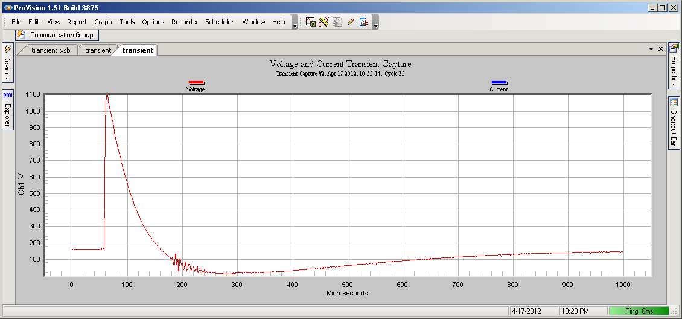Open the Edit menu
The image size is (682, 319).
pyautogui.click(x=34, y=22)
